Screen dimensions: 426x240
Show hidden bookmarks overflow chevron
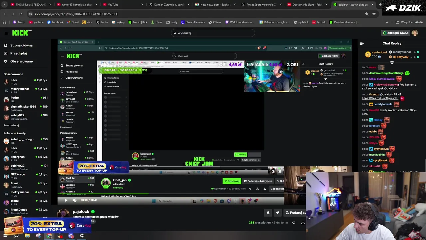click(x=387, y=22)
